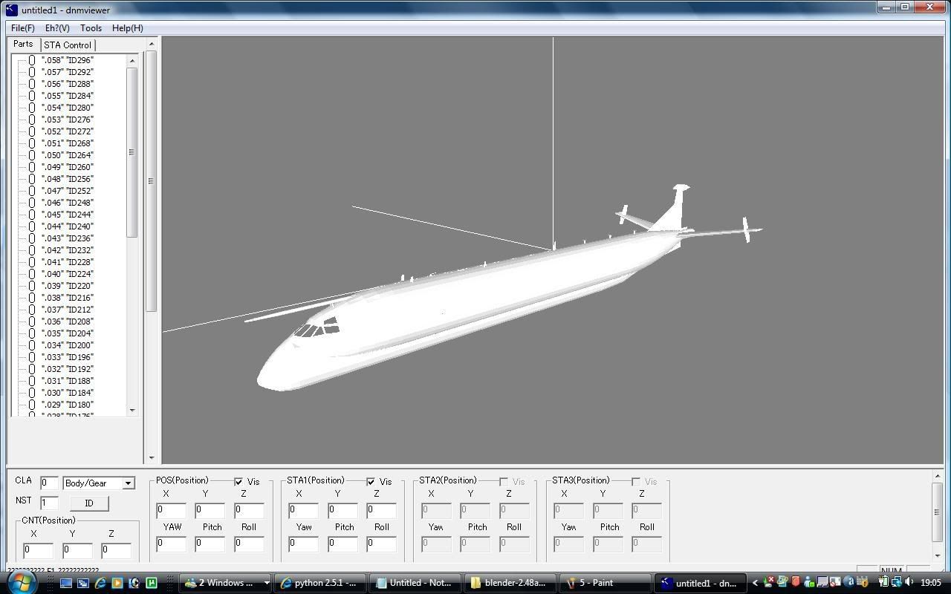Viewport: 951px width, 594px height.
Task: Expand the hidden icons chevron in system tray
Action: [755, 582]
